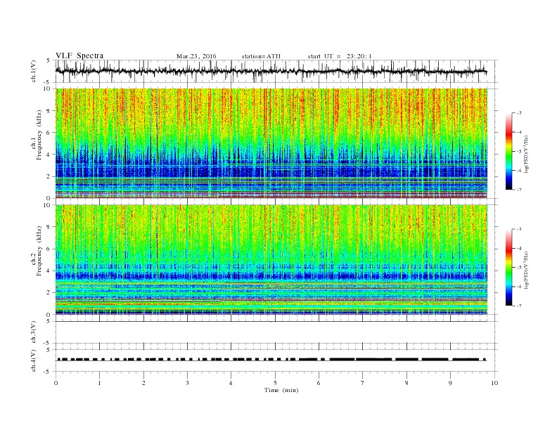Click the "-7" label on upper color bar
Screen dimensions: 557x430
pyautogui.click(x=519, y=190)
